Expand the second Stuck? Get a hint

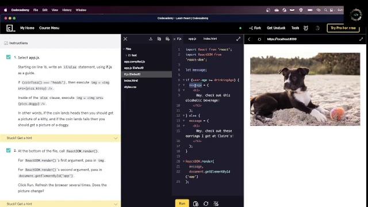coord(60,204)
